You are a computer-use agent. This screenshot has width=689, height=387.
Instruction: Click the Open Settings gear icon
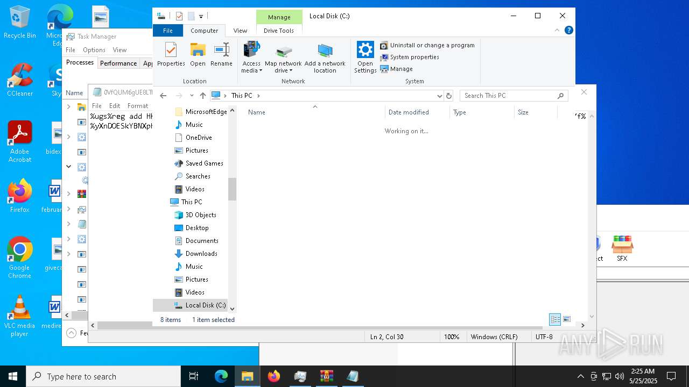[x=365, y=58]
